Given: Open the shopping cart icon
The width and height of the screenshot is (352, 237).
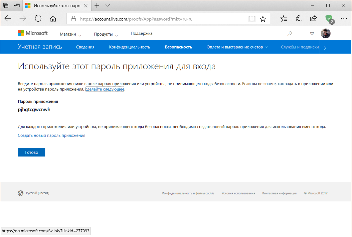Looking at the screenshot, I should point(312,34).
